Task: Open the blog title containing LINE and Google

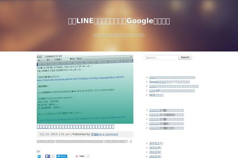Action: tap(119, 21)
